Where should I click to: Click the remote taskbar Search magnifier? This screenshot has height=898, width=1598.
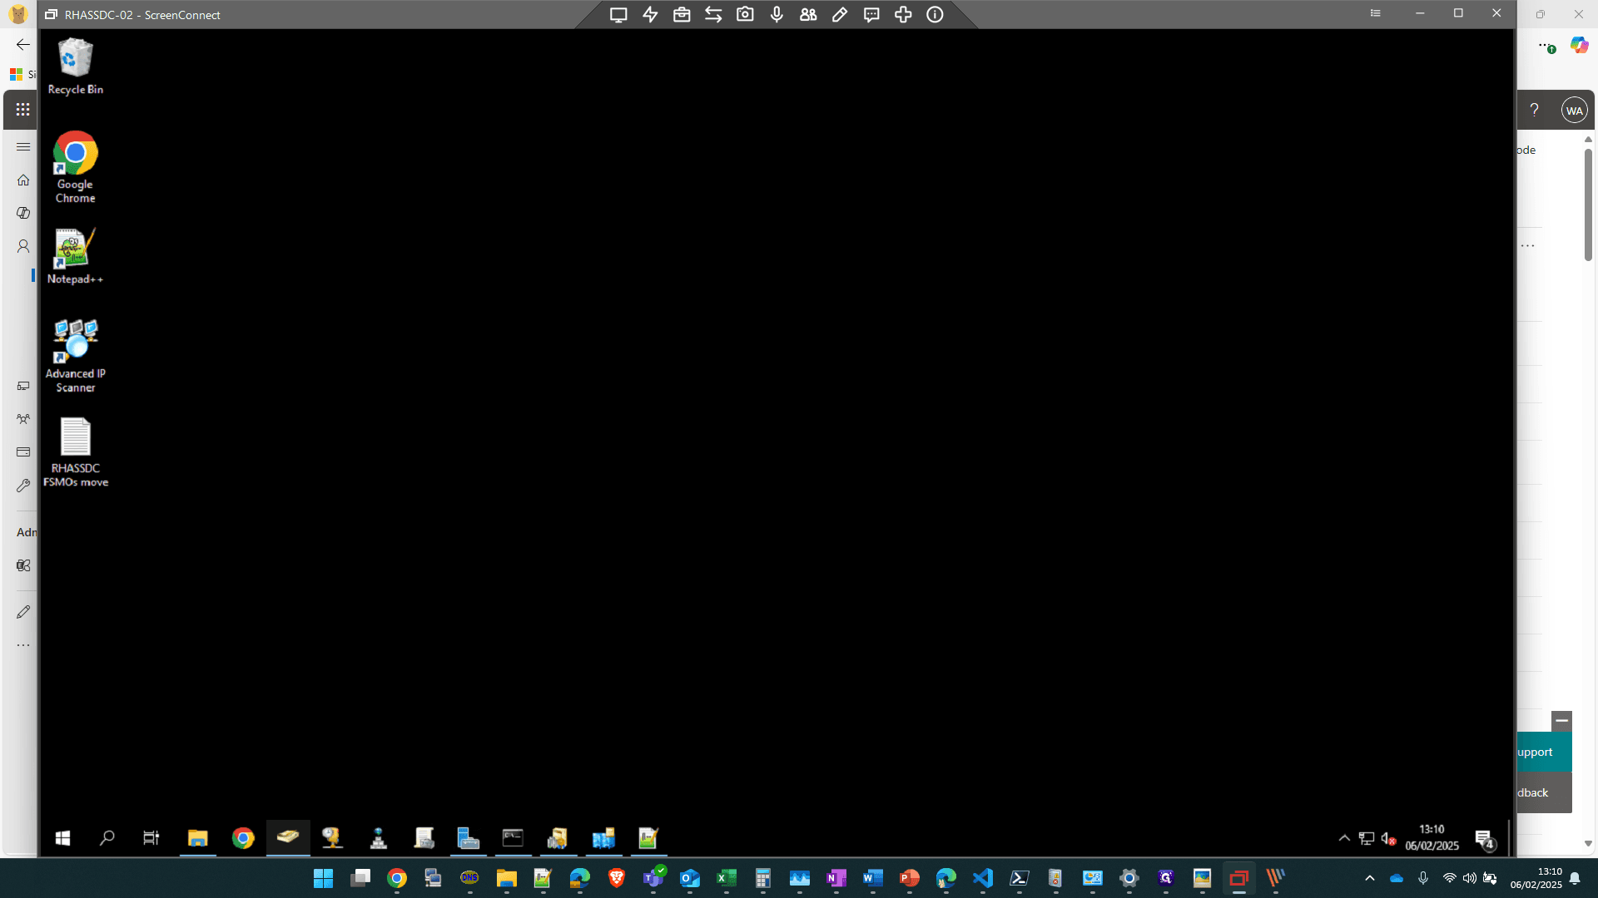[107, 838]
